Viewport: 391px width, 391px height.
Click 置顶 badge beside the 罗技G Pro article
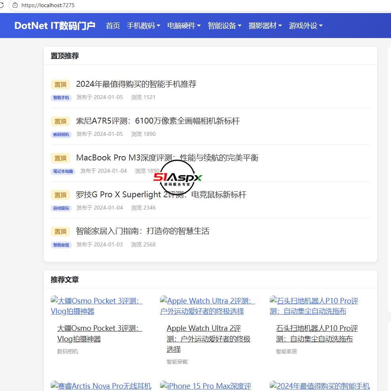(x=60, y=195)
